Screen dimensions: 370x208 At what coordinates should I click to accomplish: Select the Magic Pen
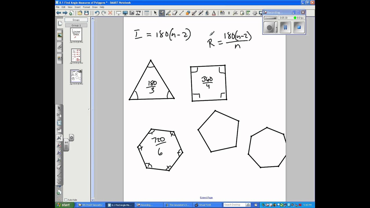[201, 13]
